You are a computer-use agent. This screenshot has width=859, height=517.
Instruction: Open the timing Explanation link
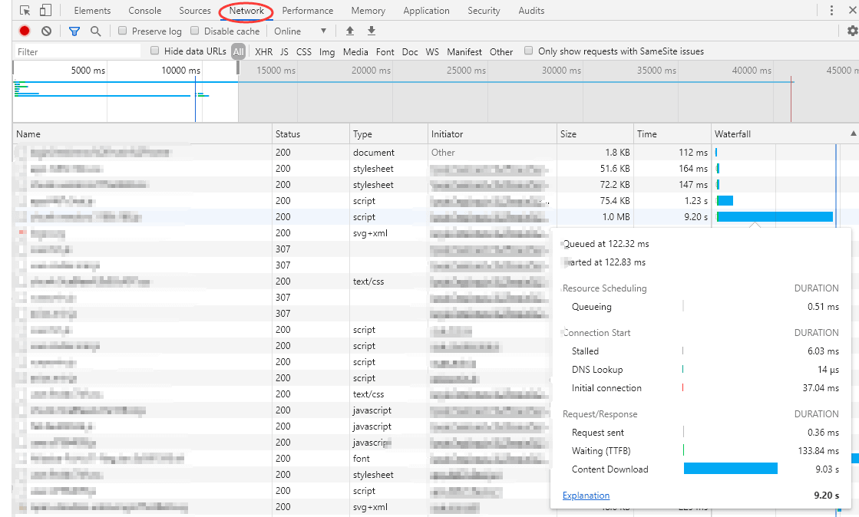pos(586,495)
